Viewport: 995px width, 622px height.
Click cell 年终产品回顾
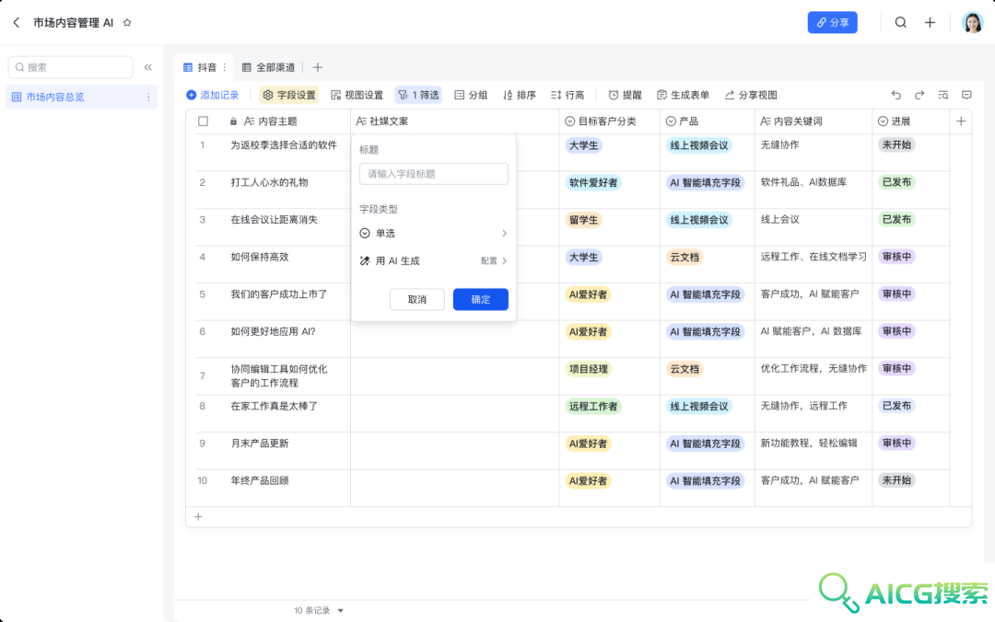pyautogui.click(x=260, y=480)
